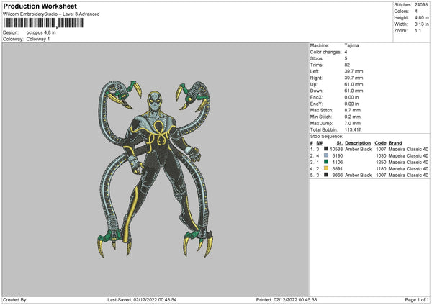Click the 'Stops:' label
Screen dimensions: 432x305
317,58
